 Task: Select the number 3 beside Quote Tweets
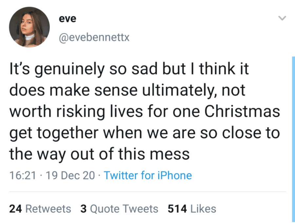[x=83, y=209]
